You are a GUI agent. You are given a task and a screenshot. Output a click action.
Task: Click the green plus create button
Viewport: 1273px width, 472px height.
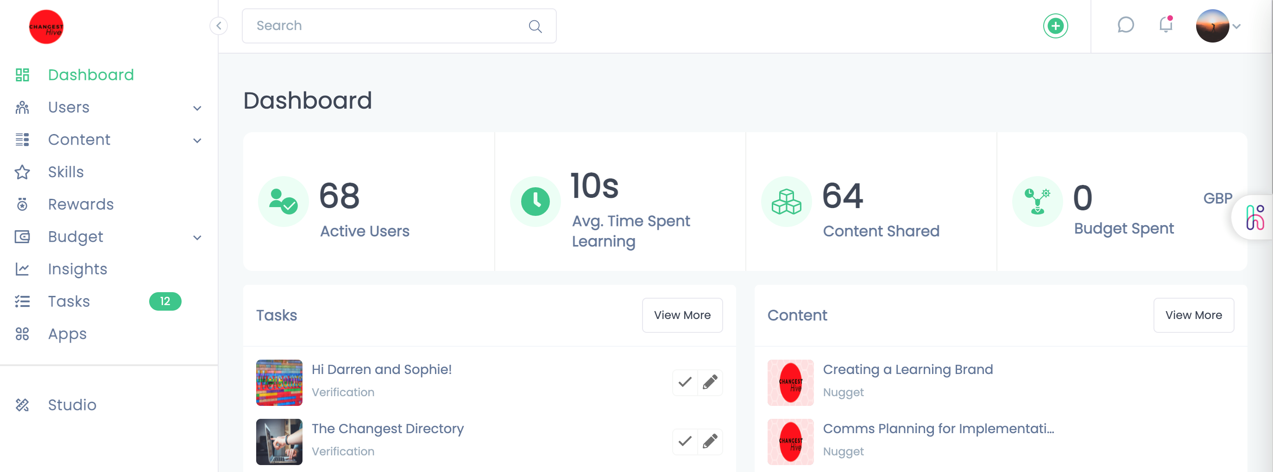pos(1055,25)
